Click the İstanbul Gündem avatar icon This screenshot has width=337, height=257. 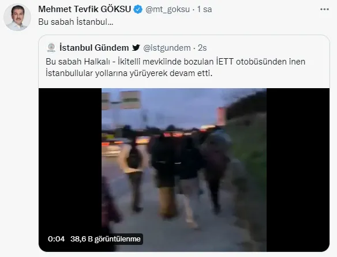(51, 48)
